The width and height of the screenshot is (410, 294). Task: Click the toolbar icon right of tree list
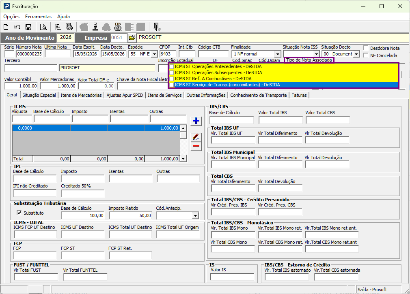click(x=69, y=27)
